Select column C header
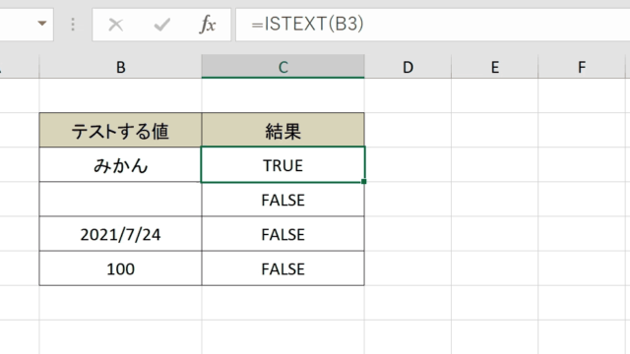Viewport: 630px width, 354px height. coord(283,67)
